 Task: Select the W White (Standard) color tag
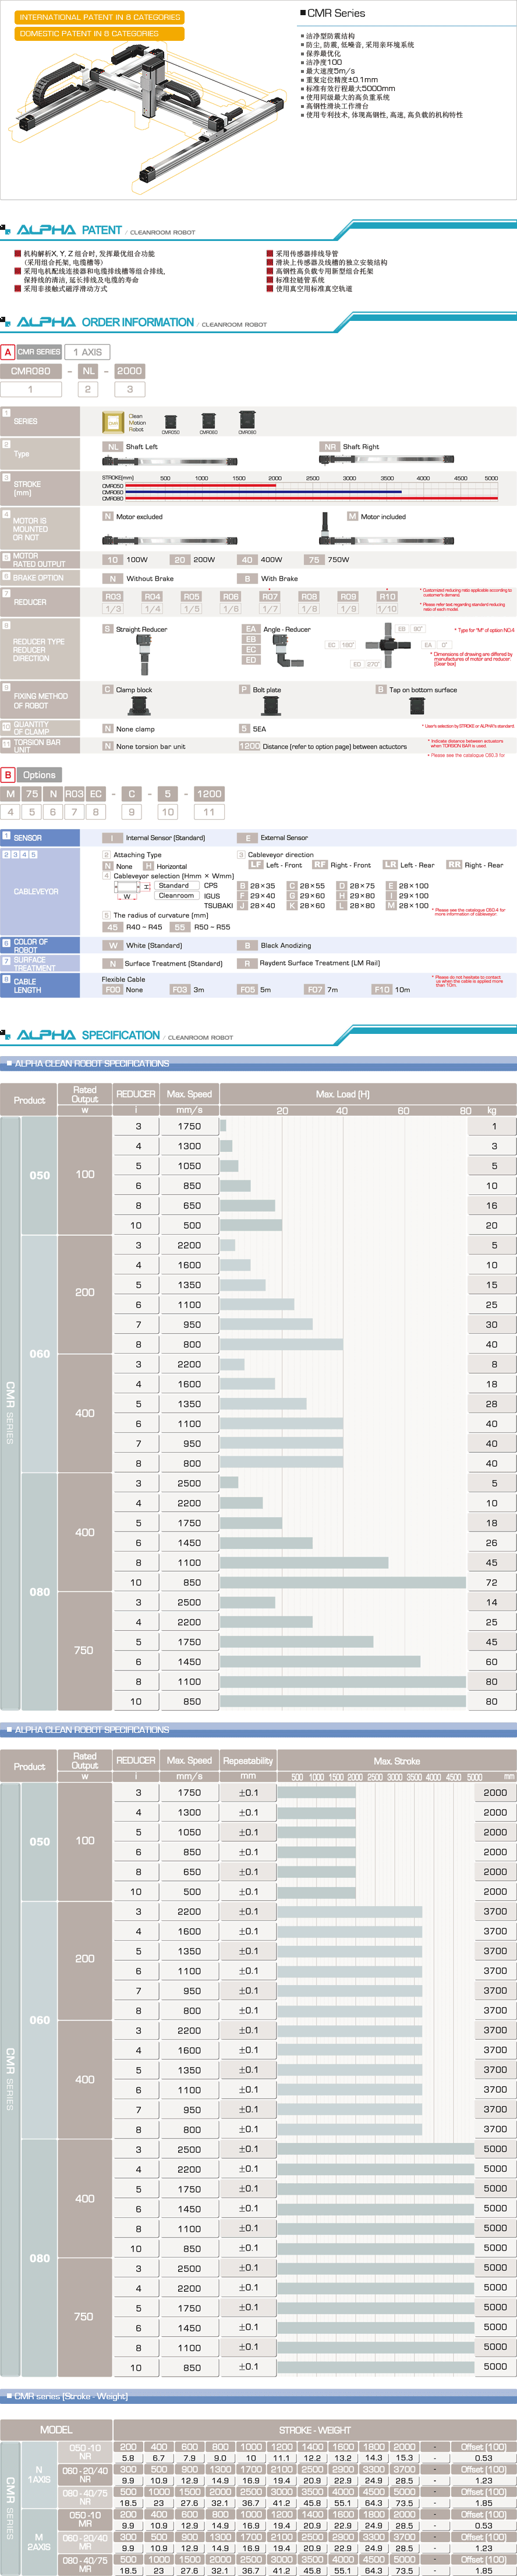(113, 946)
